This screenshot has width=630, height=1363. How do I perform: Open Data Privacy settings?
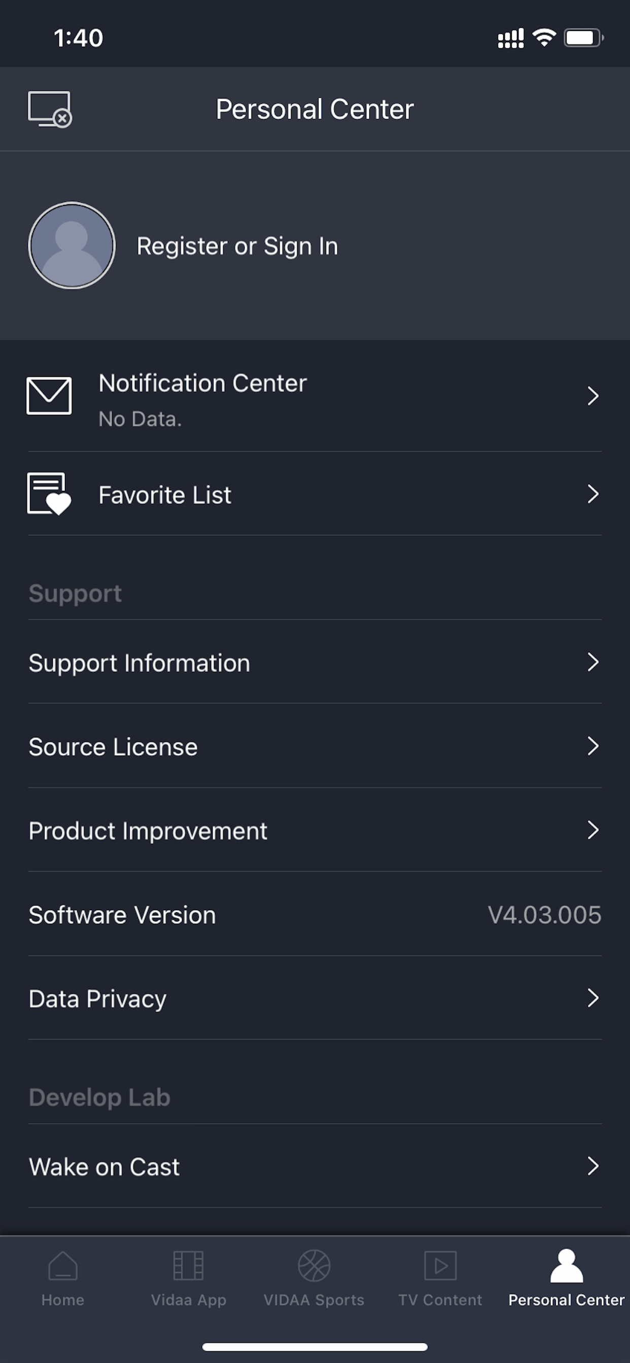(98, 998)
